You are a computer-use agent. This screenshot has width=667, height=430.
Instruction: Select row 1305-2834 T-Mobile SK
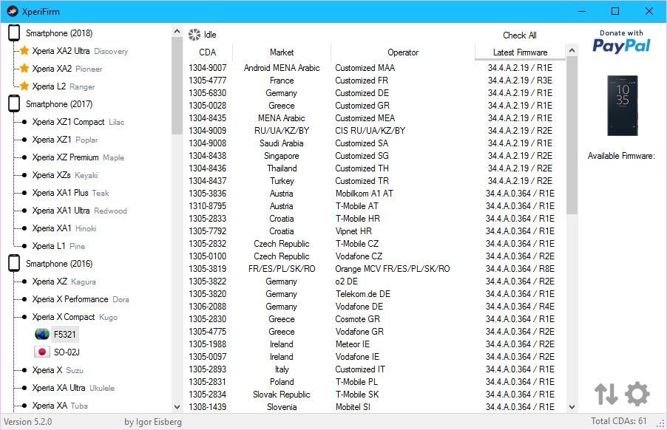[375, 395]
